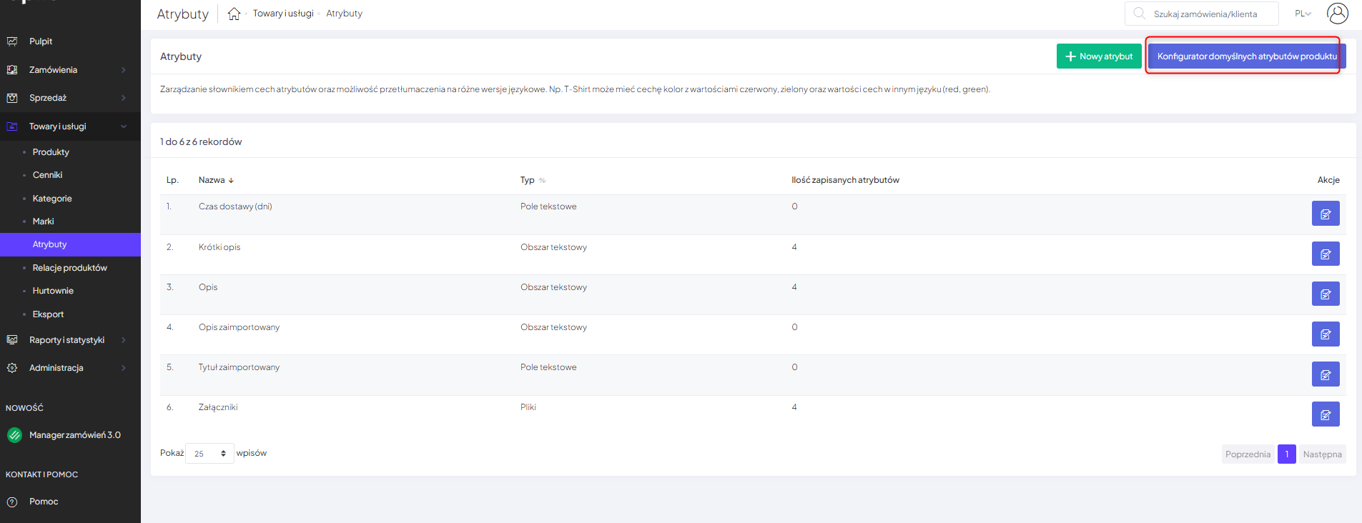Click the home icon in breadcrumb
This screenshot has width=1362, height=523.
(x=234, y=14)
